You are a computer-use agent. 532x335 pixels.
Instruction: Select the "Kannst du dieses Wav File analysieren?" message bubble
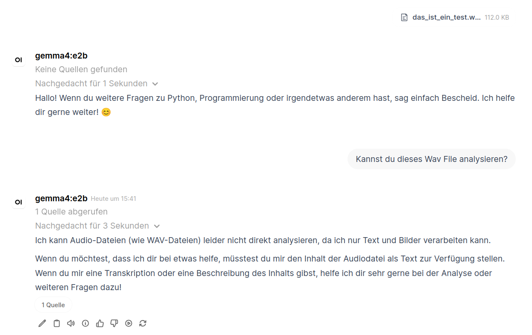[x=431, y=159]
